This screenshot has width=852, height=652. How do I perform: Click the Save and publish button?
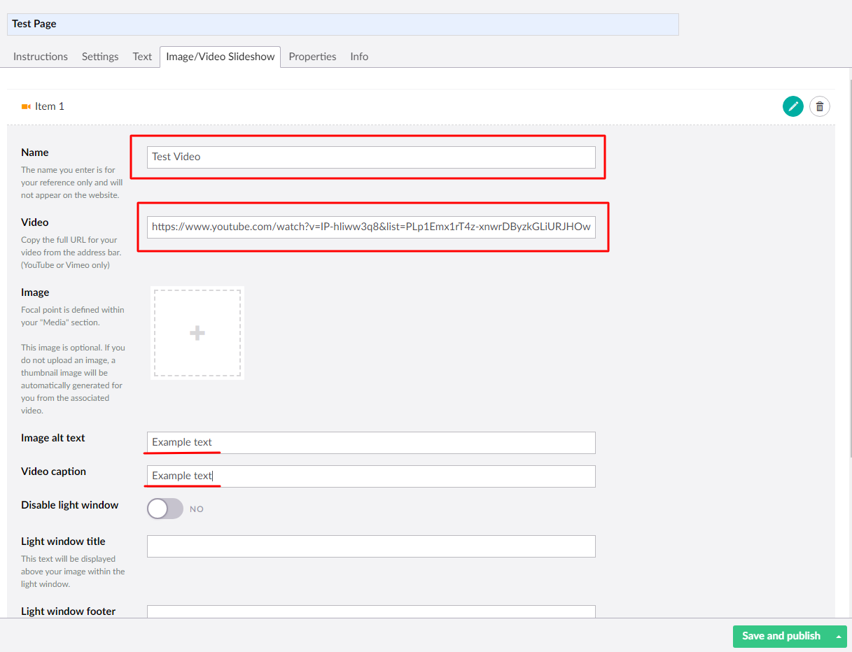coord(781,636)
